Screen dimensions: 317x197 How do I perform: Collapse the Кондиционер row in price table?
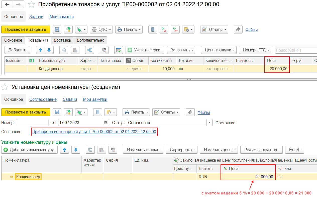[x=12, y=177]
